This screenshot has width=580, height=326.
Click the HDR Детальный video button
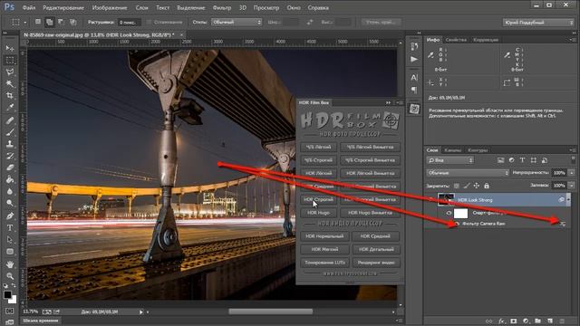[376, 249]
